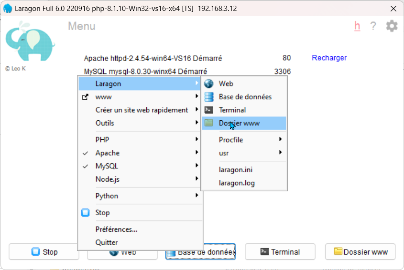The width and height of the screenshot is (404, 270).
Task: Click the blue Stop icon in the context menu
Action: pos(86,213)
